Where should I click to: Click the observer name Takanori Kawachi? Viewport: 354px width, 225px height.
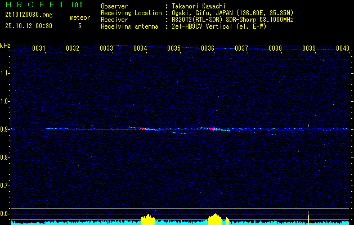199,6
